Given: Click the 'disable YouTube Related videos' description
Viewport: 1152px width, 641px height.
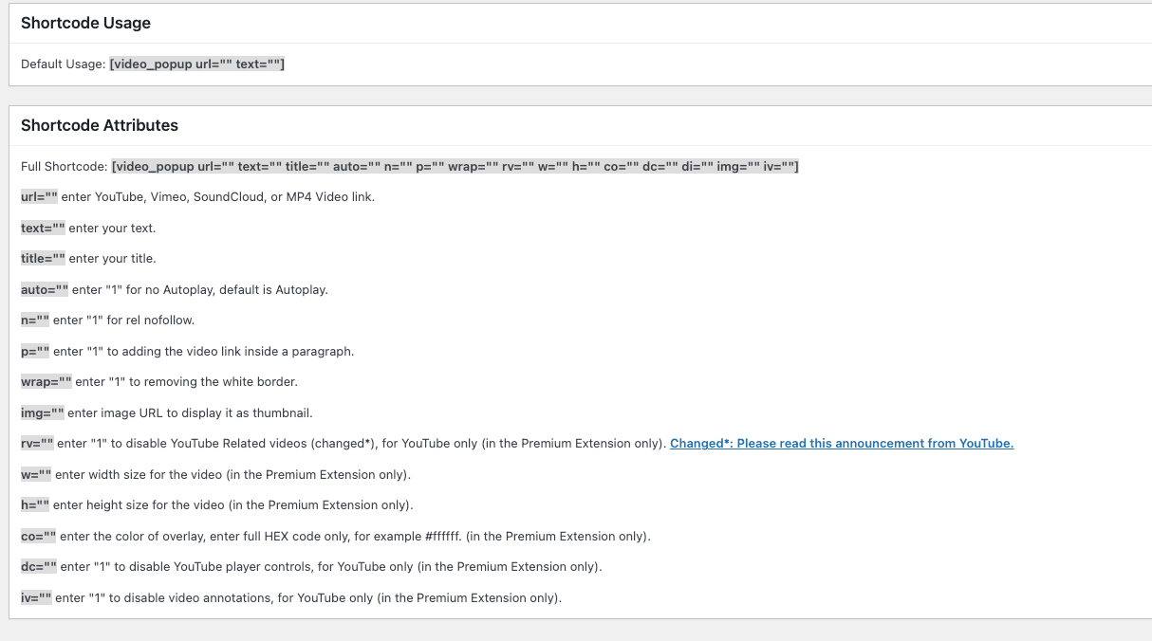Looking at the screenshot, I should click(x=362, y=443).
